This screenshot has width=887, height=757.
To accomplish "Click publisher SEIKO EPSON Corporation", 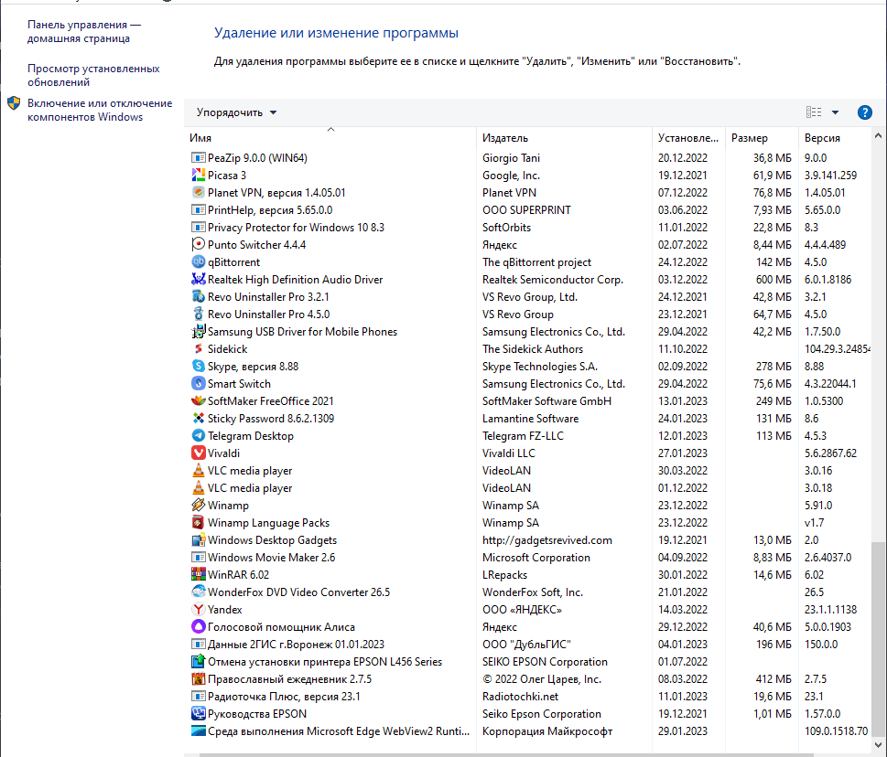I will click(x=545, y=662).
